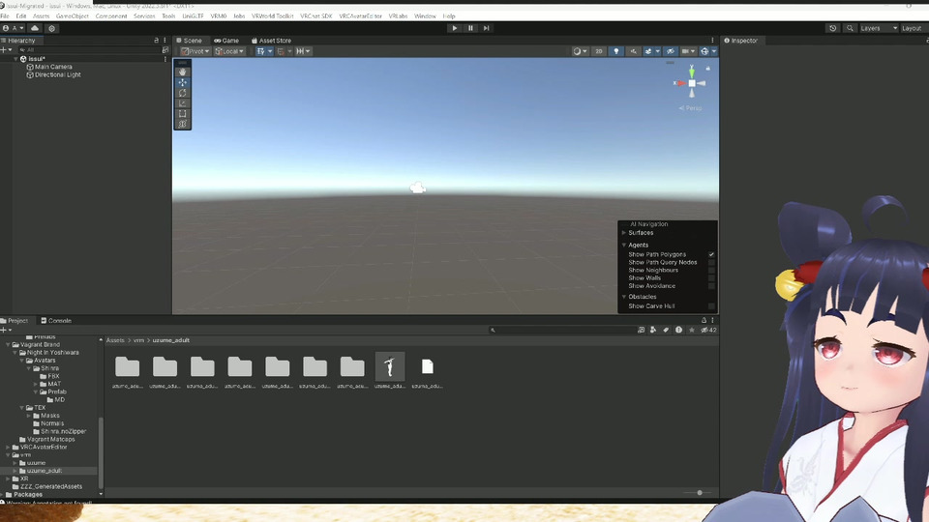Collapse the Obstacles section
The width and height of the screenshot is (929, 522).
click(x=624, y=297)
